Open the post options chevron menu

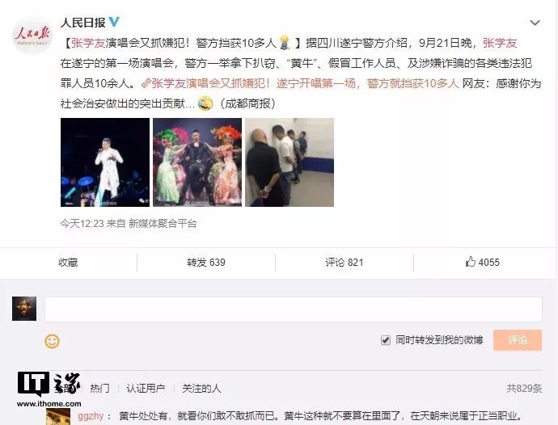(535, 23)
